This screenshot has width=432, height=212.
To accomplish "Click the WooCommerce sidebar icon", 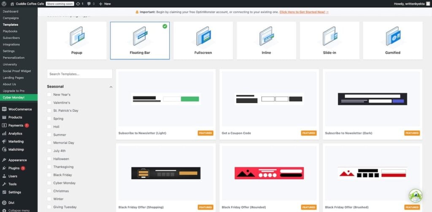I will (4, 109).
